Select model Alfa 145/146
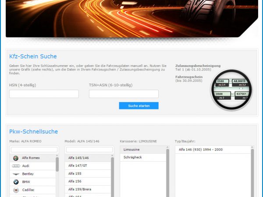 click(88, 158)
